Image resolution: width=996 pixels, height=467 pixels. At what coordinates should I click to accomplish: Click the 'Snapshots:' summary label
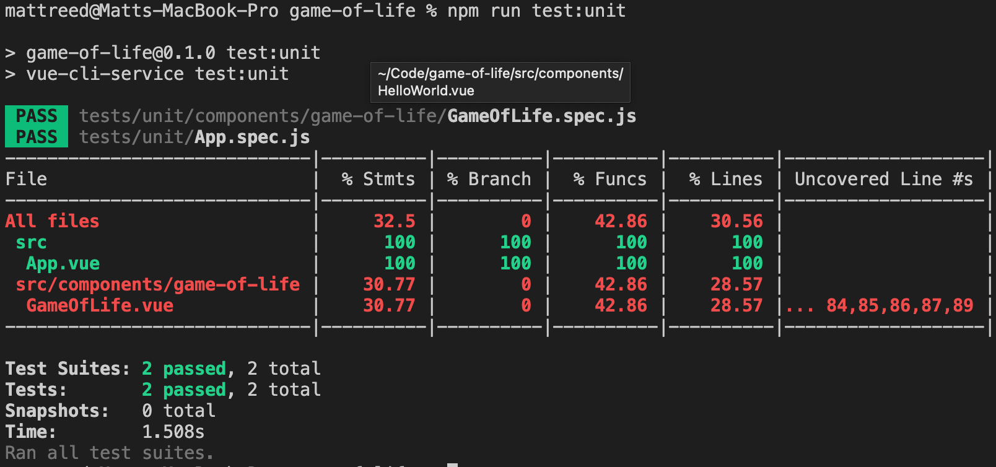(x=57, y=411)
